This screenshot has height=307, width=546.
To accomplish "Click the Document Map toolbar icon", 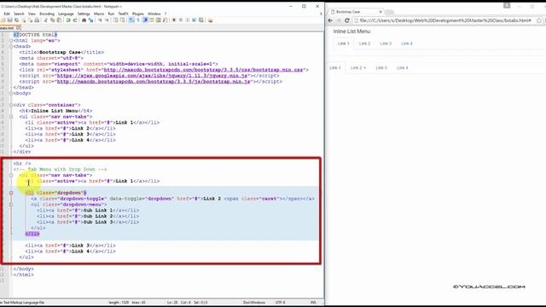I will pos(159,20).
